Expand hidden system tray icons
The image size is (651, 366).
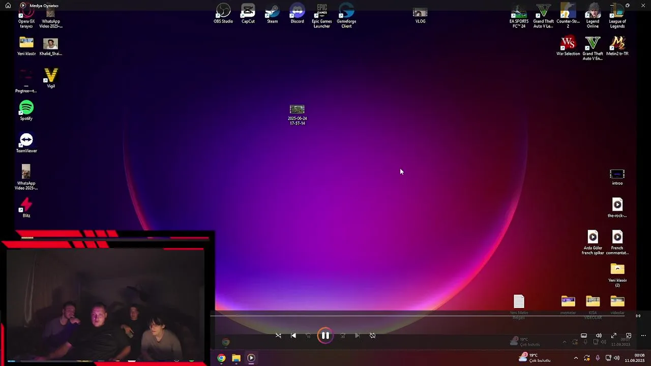coord(576,358)
